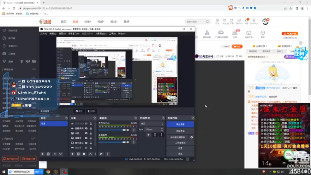The width and height of the screenshot is (311, 175).
Task: Adjust 250 ms duration stepper arrows
Action: 162,129
